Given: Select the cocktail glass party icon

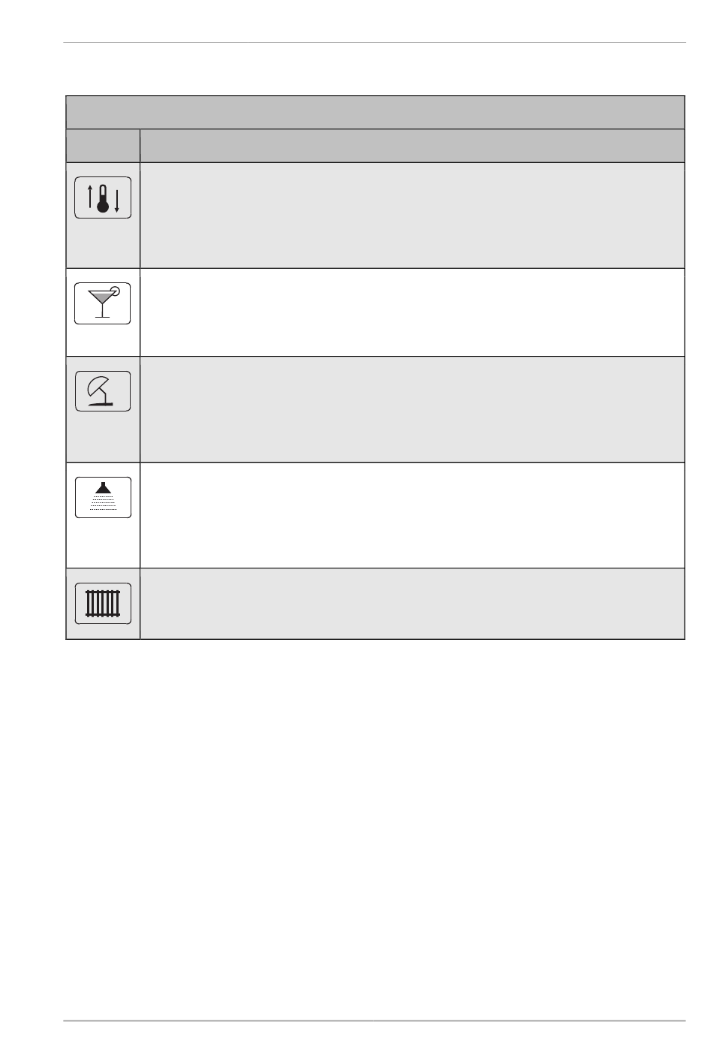Looking at the screenshot, I should [103, 303].
